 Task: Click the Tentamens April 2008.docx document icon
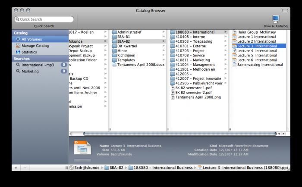pos(114,65)
